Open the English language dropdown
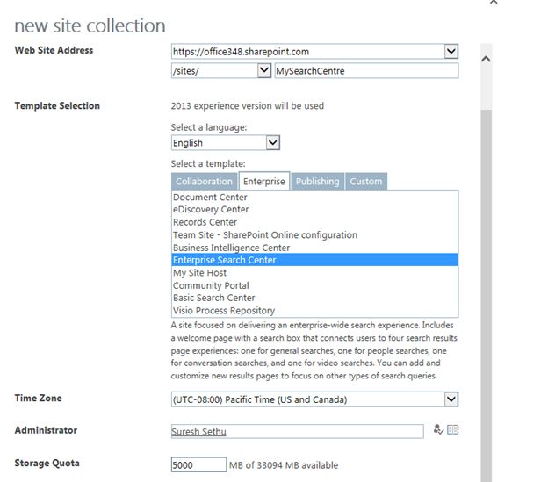 [273, 142]
